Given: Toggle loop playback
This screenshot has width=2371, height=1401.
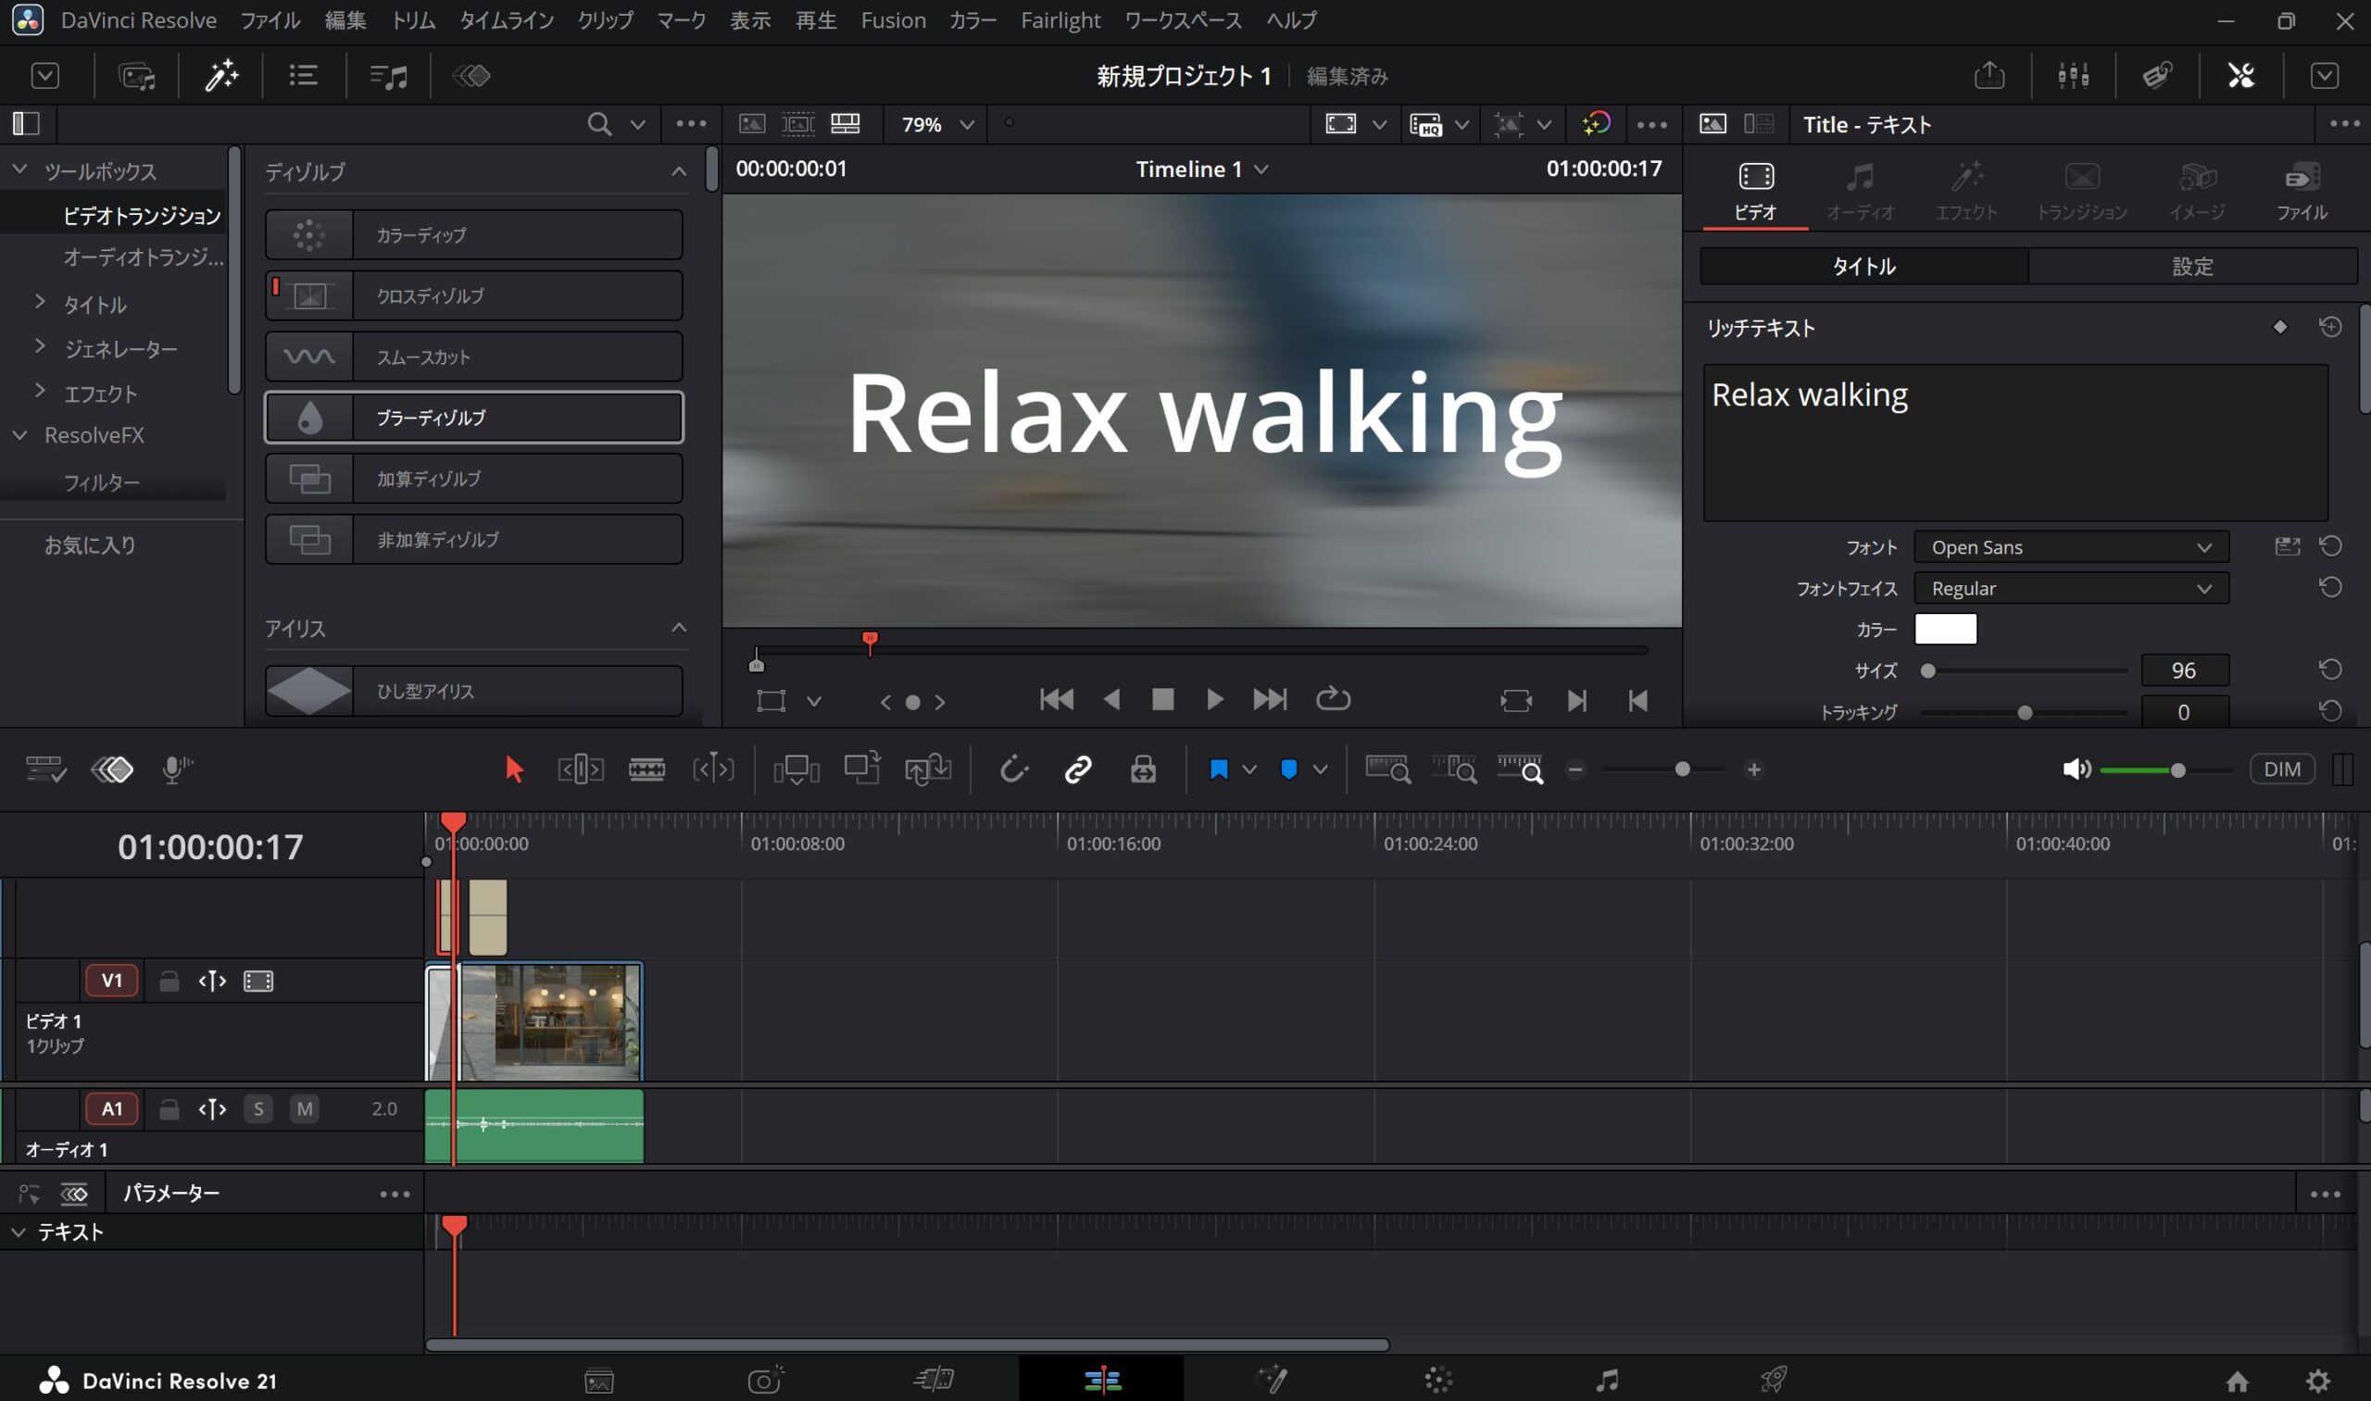Looking at the screenshot, I should (1334, 699).
